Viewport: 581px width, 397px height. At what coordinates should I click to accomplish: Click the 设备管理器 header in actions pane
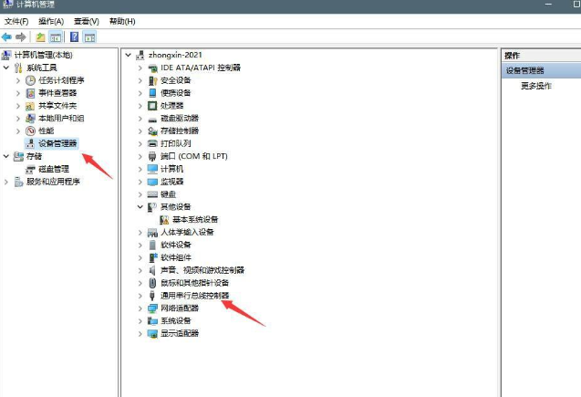(x=542, y=70)
